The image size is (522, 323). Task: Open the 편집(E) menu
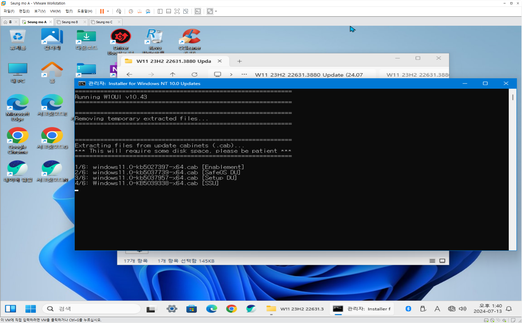pos(24,11)
